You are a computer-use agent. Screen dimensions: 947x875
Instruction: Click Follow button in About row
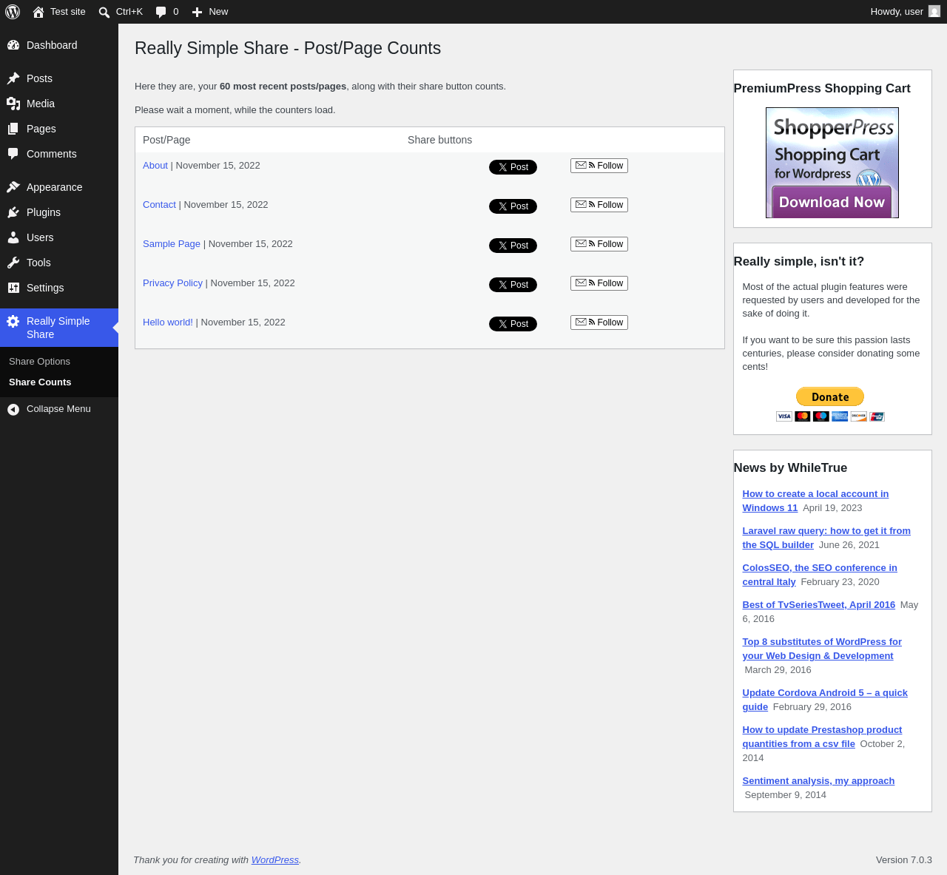pos(599,166)
